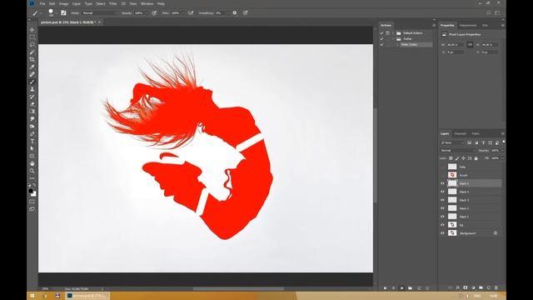Screen dimensions: 533x300
Task: Open the layer Opacity dropdown arrow
Action: coord(502,150)
